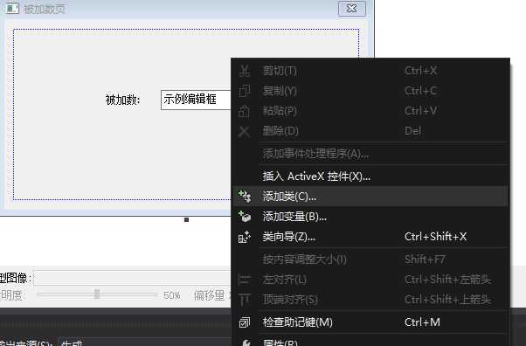Viewport: 526px width, 346px height.
Task: Click the Cut scissors icon
Action: (x=245, y=71)
